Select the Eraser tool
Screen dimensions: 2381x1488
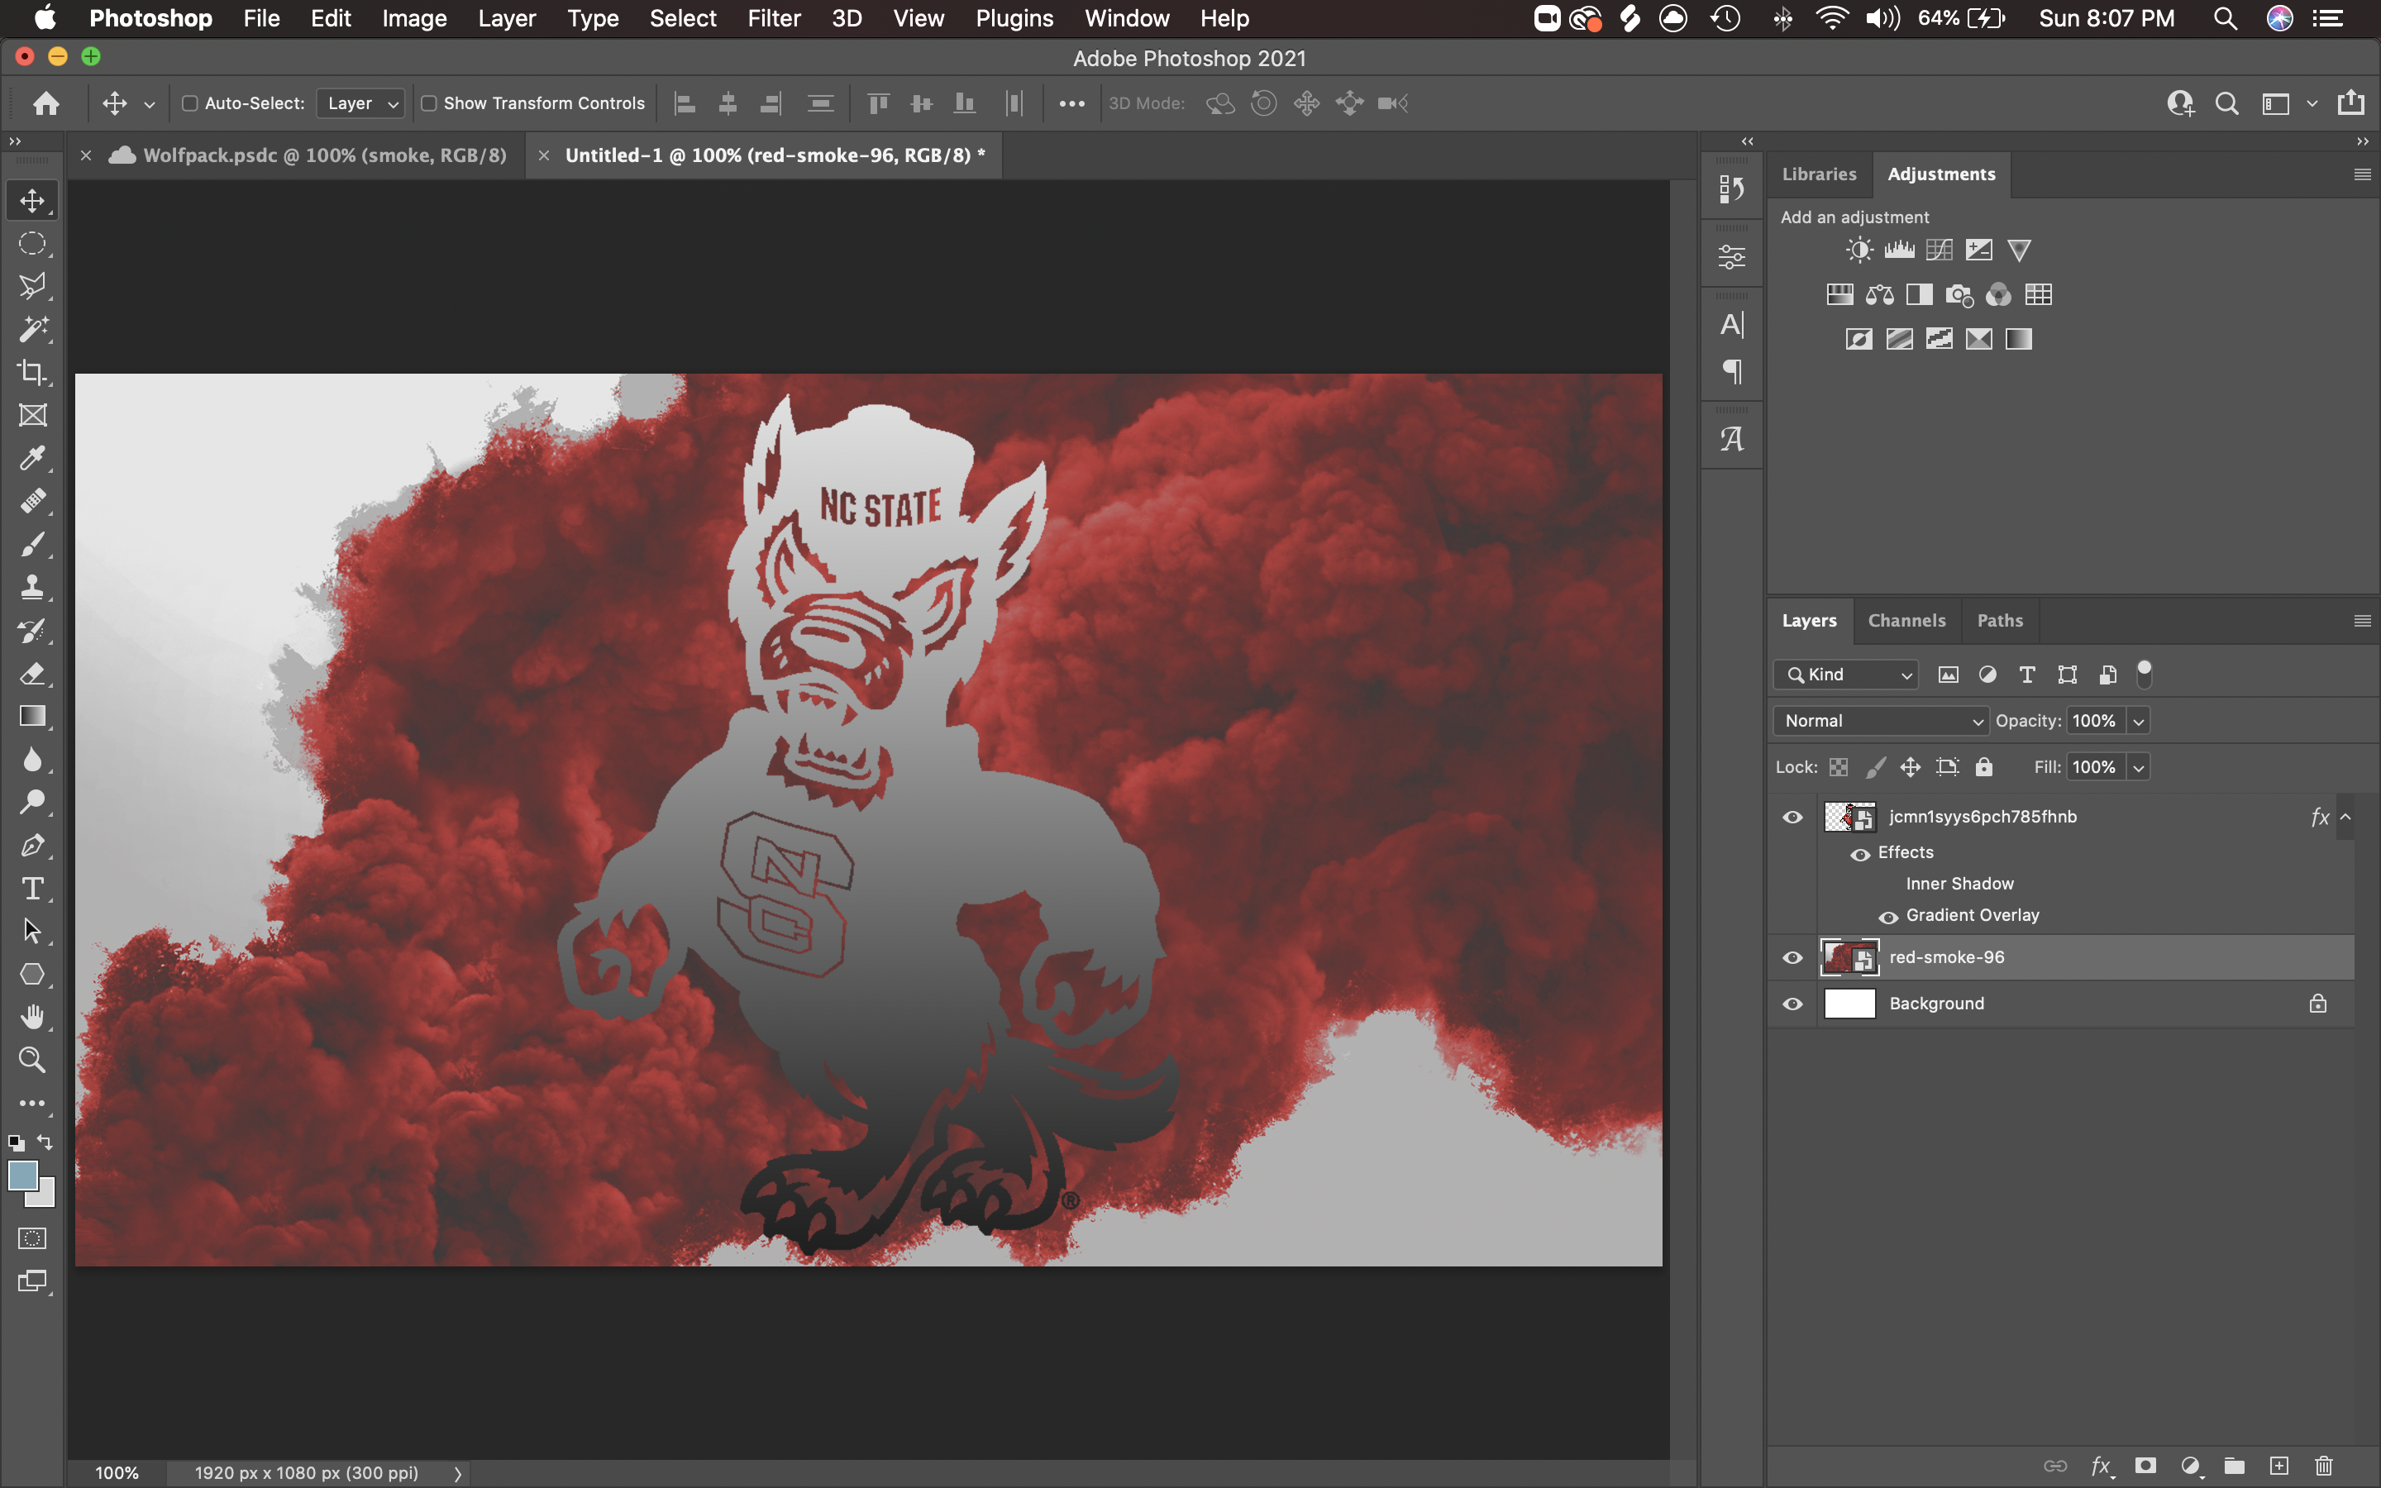point(32,673)
